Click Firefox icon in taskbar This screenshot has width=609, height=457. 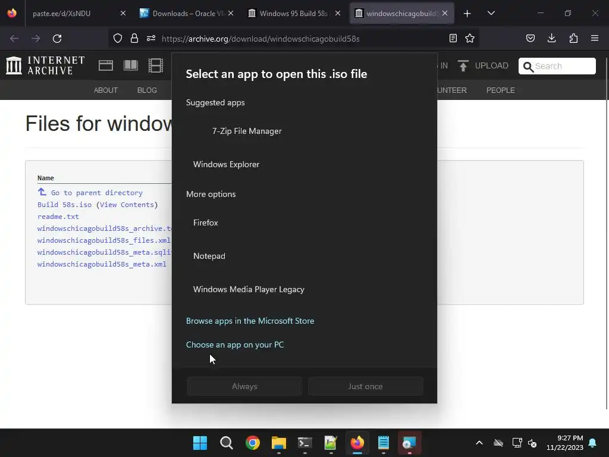357,443
